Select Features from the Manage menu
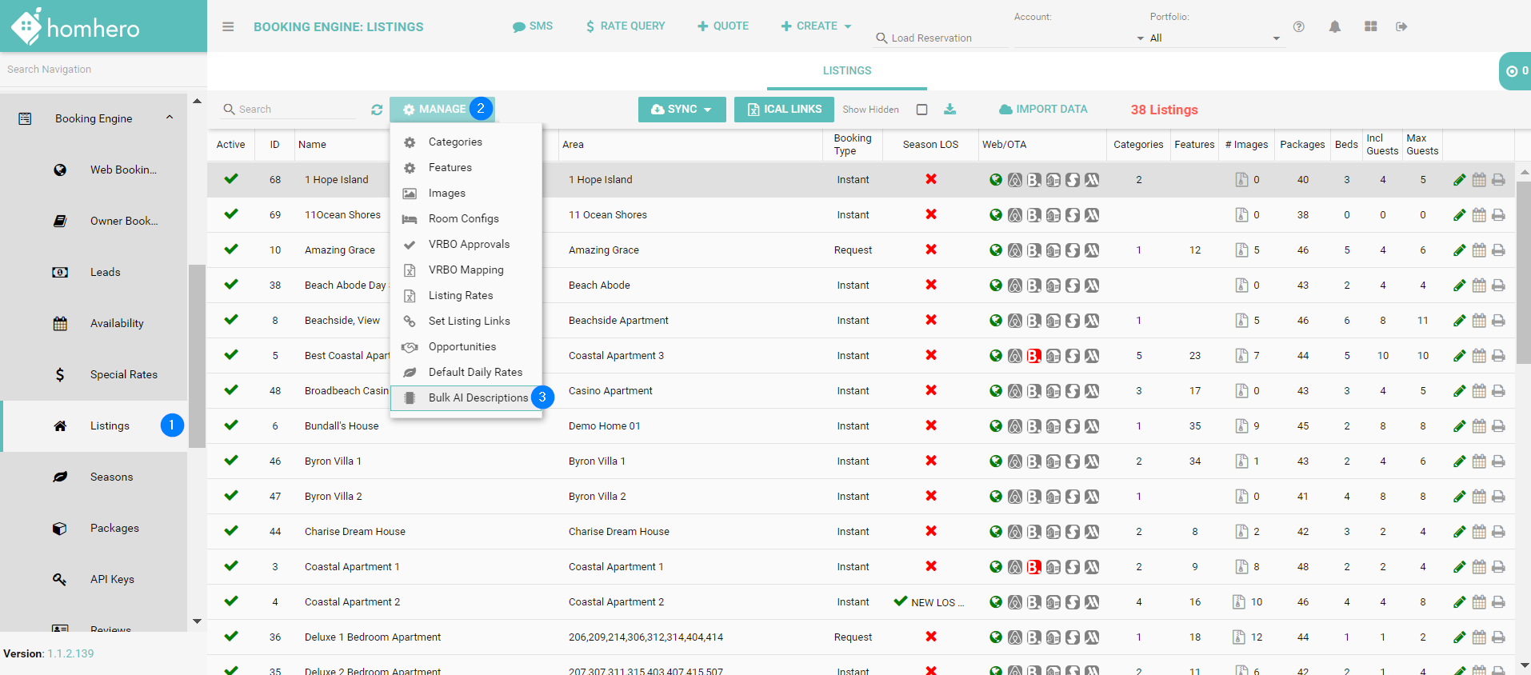 pos(466,168)
